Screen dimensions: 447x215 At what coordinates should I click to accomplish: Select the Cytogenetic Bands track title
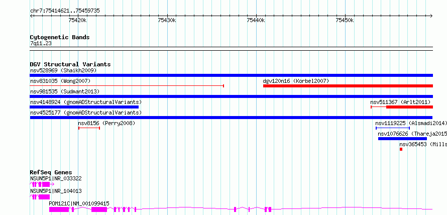(x=60, y=37)
